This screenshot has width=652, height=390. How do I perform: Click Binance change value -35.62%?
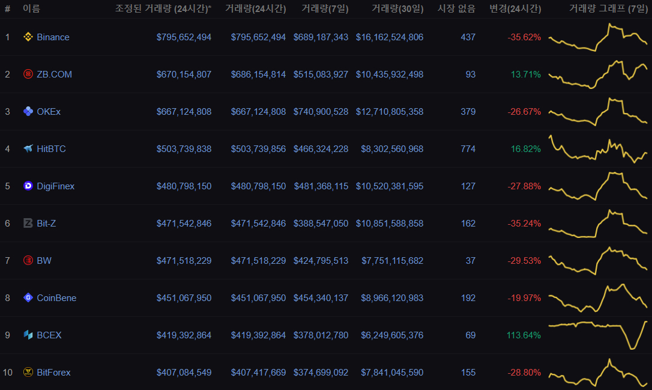pos(524,37)
